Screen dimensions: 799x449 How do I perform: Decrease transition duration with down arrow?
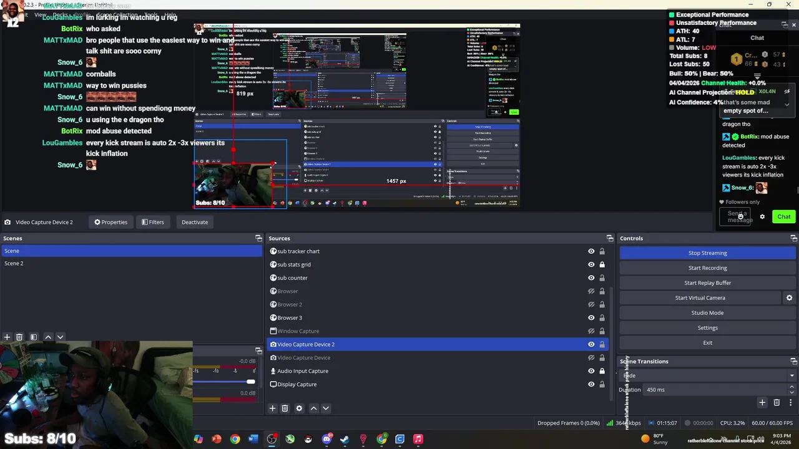tap(792, 392)
